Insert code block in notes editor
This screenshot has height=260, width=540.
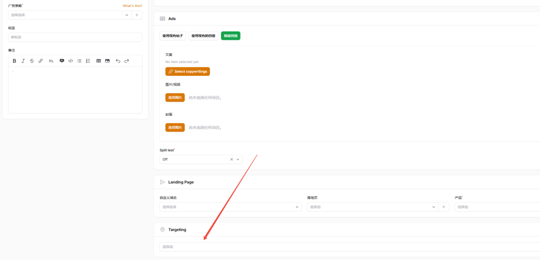[70, 61]
